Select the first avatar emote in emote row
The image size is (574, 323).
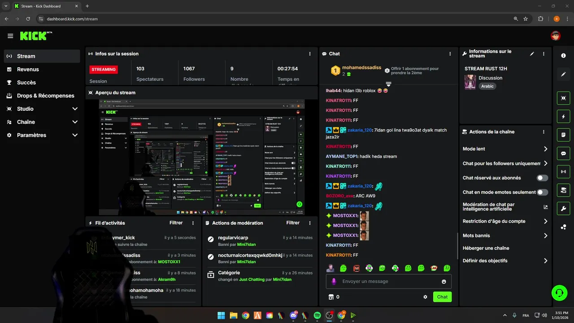coord(330,268)
